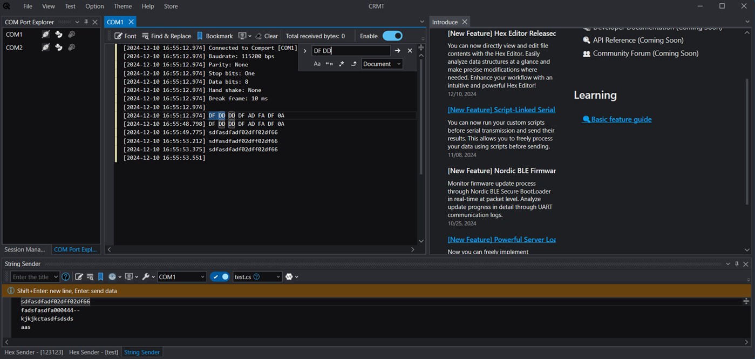Toggle the Enable switch for COM1
Image resolution: width=755 pixels, height=359 pixels.
pyautogui.click(x=392, y=36)
